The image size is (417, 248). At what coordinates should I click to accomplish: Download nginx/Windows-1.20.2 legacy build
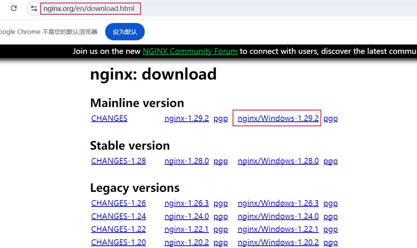(x=278, y=242)
